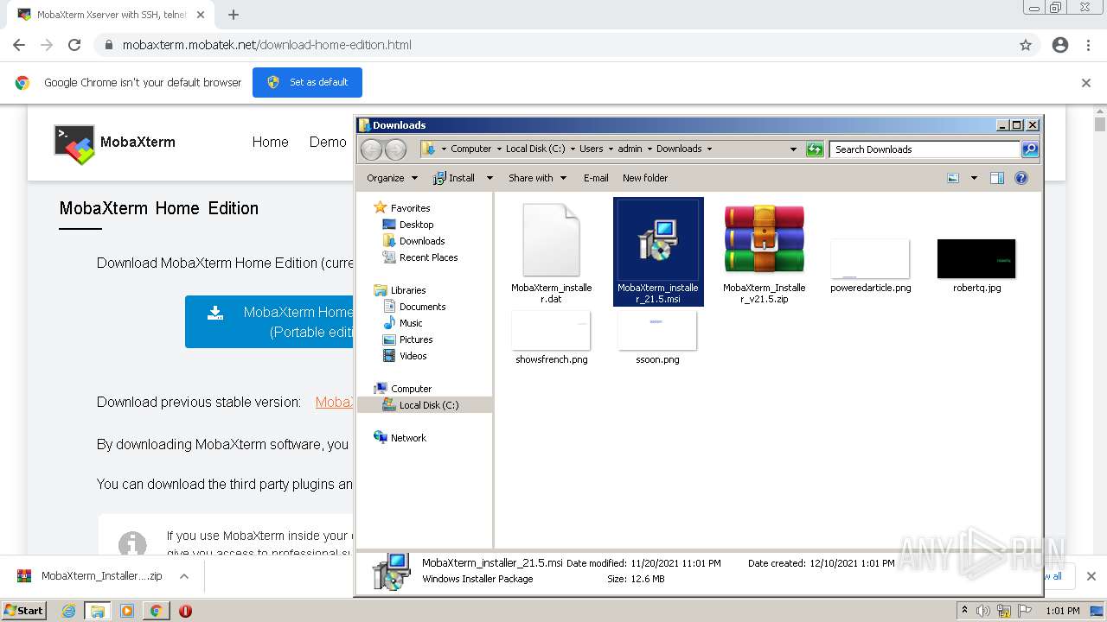Open Windows Start menu
The width and height of the screenshot is (1107, 622).
[x=25, y=611]
